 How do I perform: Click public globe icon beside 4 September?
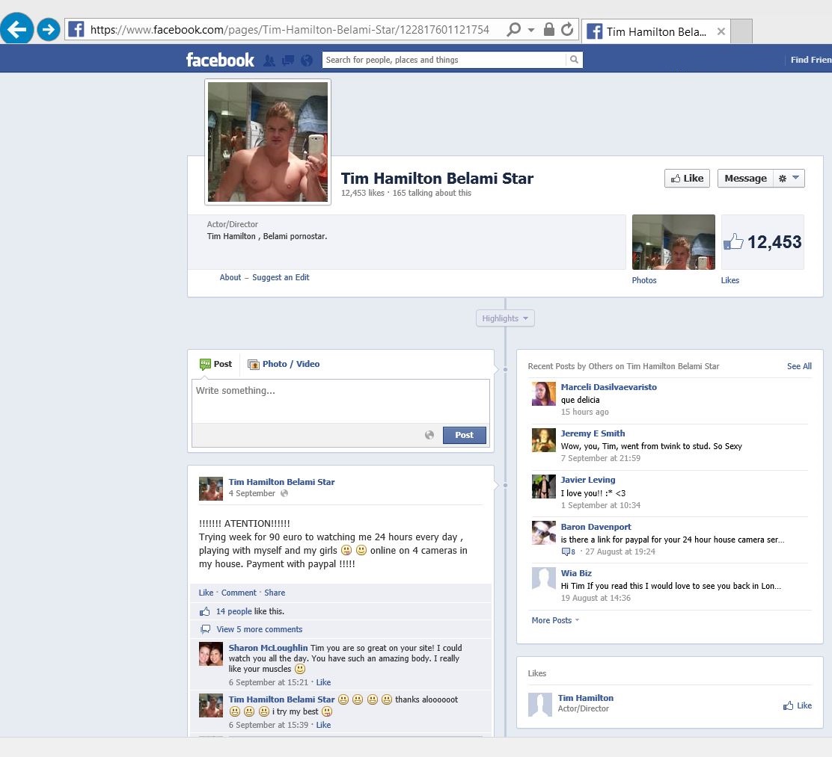[284, 493]
